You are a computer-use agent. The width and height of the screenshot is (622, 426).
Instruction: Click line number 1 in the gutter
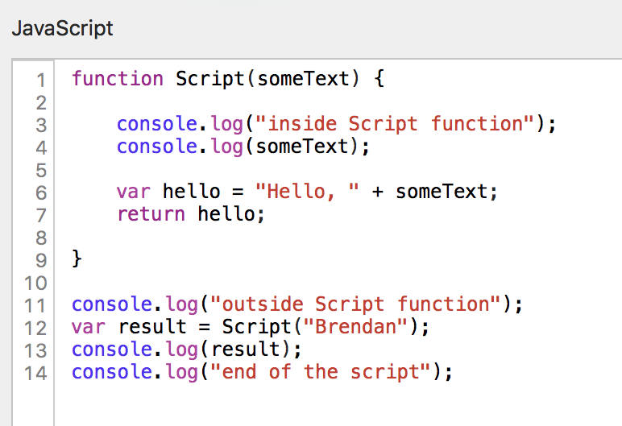40,80
